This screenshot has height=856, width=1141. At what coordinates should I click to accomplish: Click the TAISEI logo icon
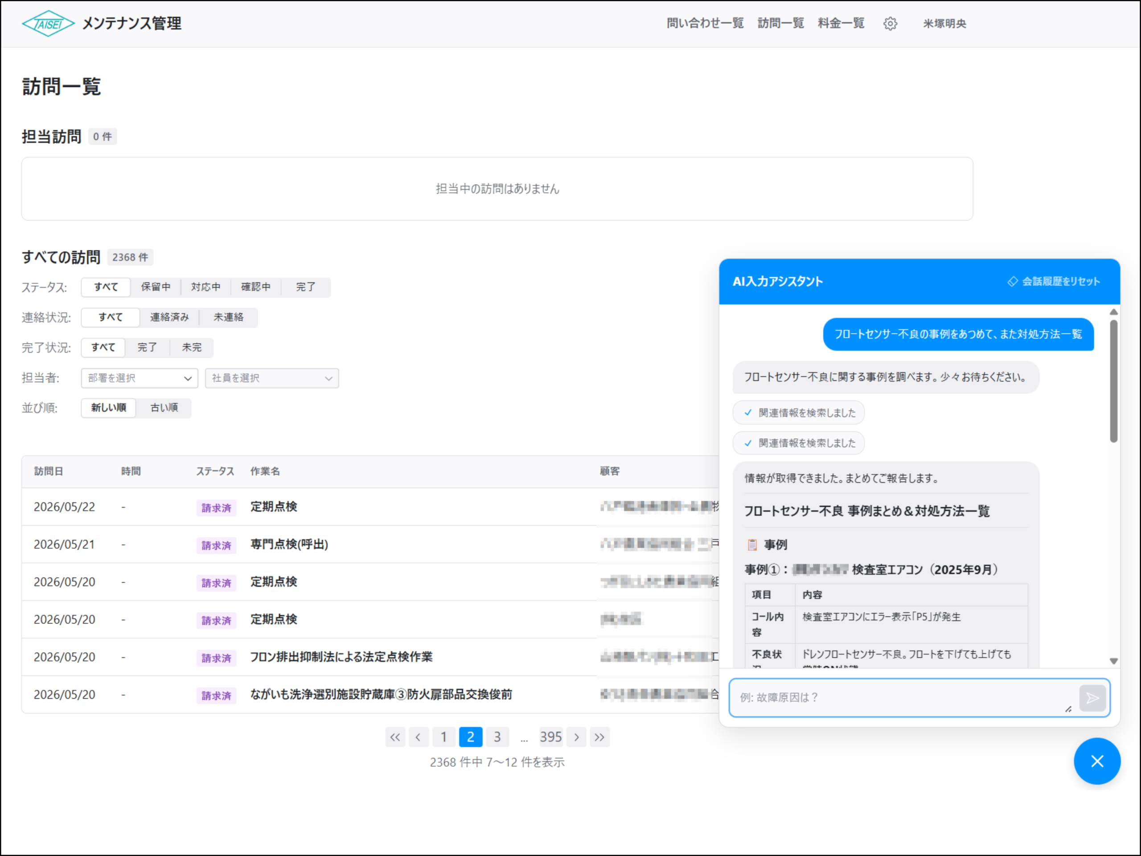[48, 24]
